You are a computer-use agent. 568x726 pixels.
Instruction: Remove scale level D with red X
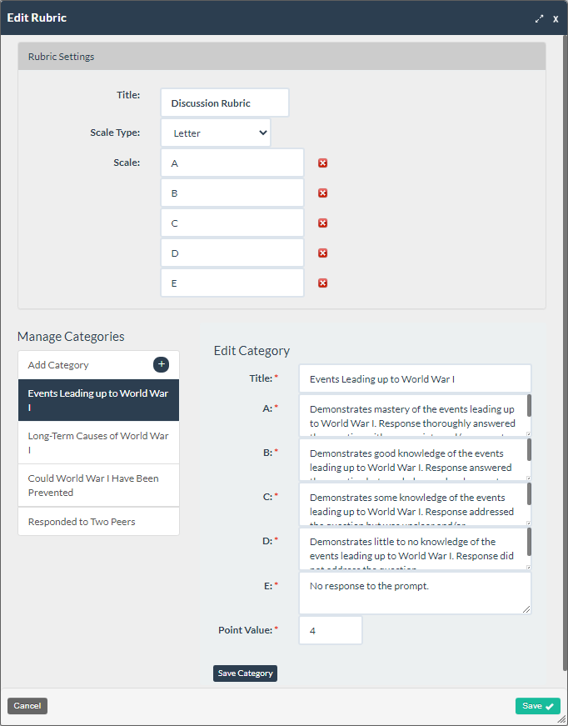(323, 253)
